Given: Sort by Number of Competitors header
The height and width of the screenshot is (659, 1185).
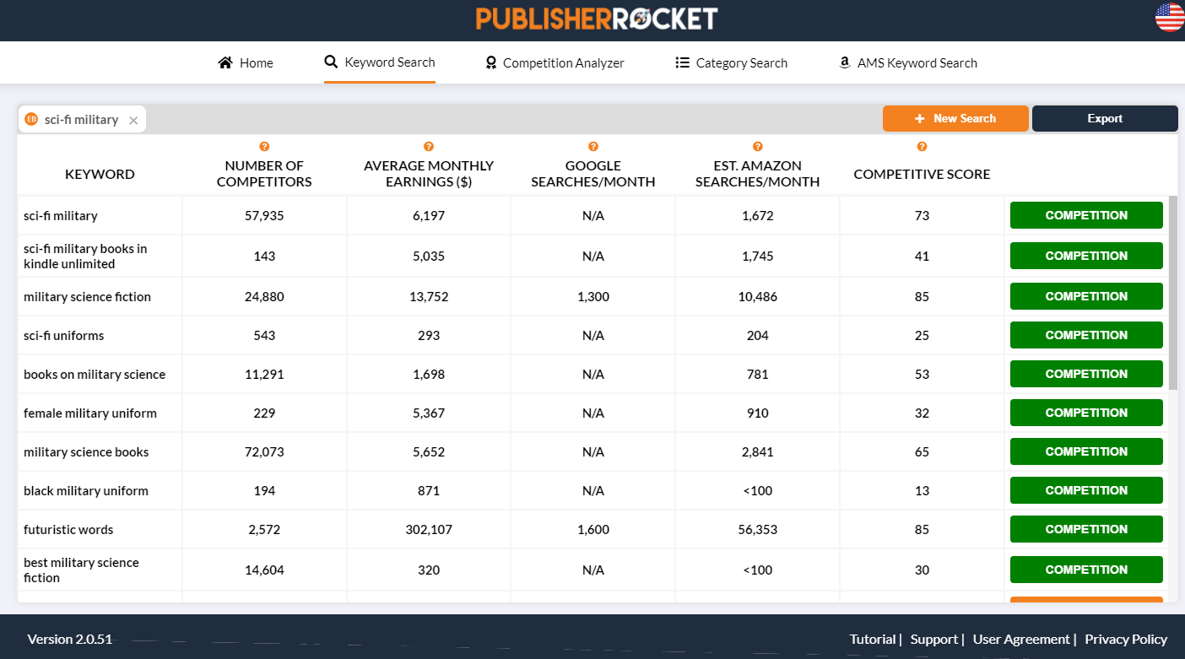Looking at the screenshot, I should (x=264, y=173).
